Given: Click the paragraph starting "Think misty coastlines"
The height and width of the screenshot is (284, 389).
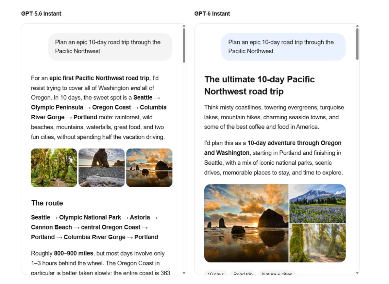Looking at the screenshot, I should 274,117.
